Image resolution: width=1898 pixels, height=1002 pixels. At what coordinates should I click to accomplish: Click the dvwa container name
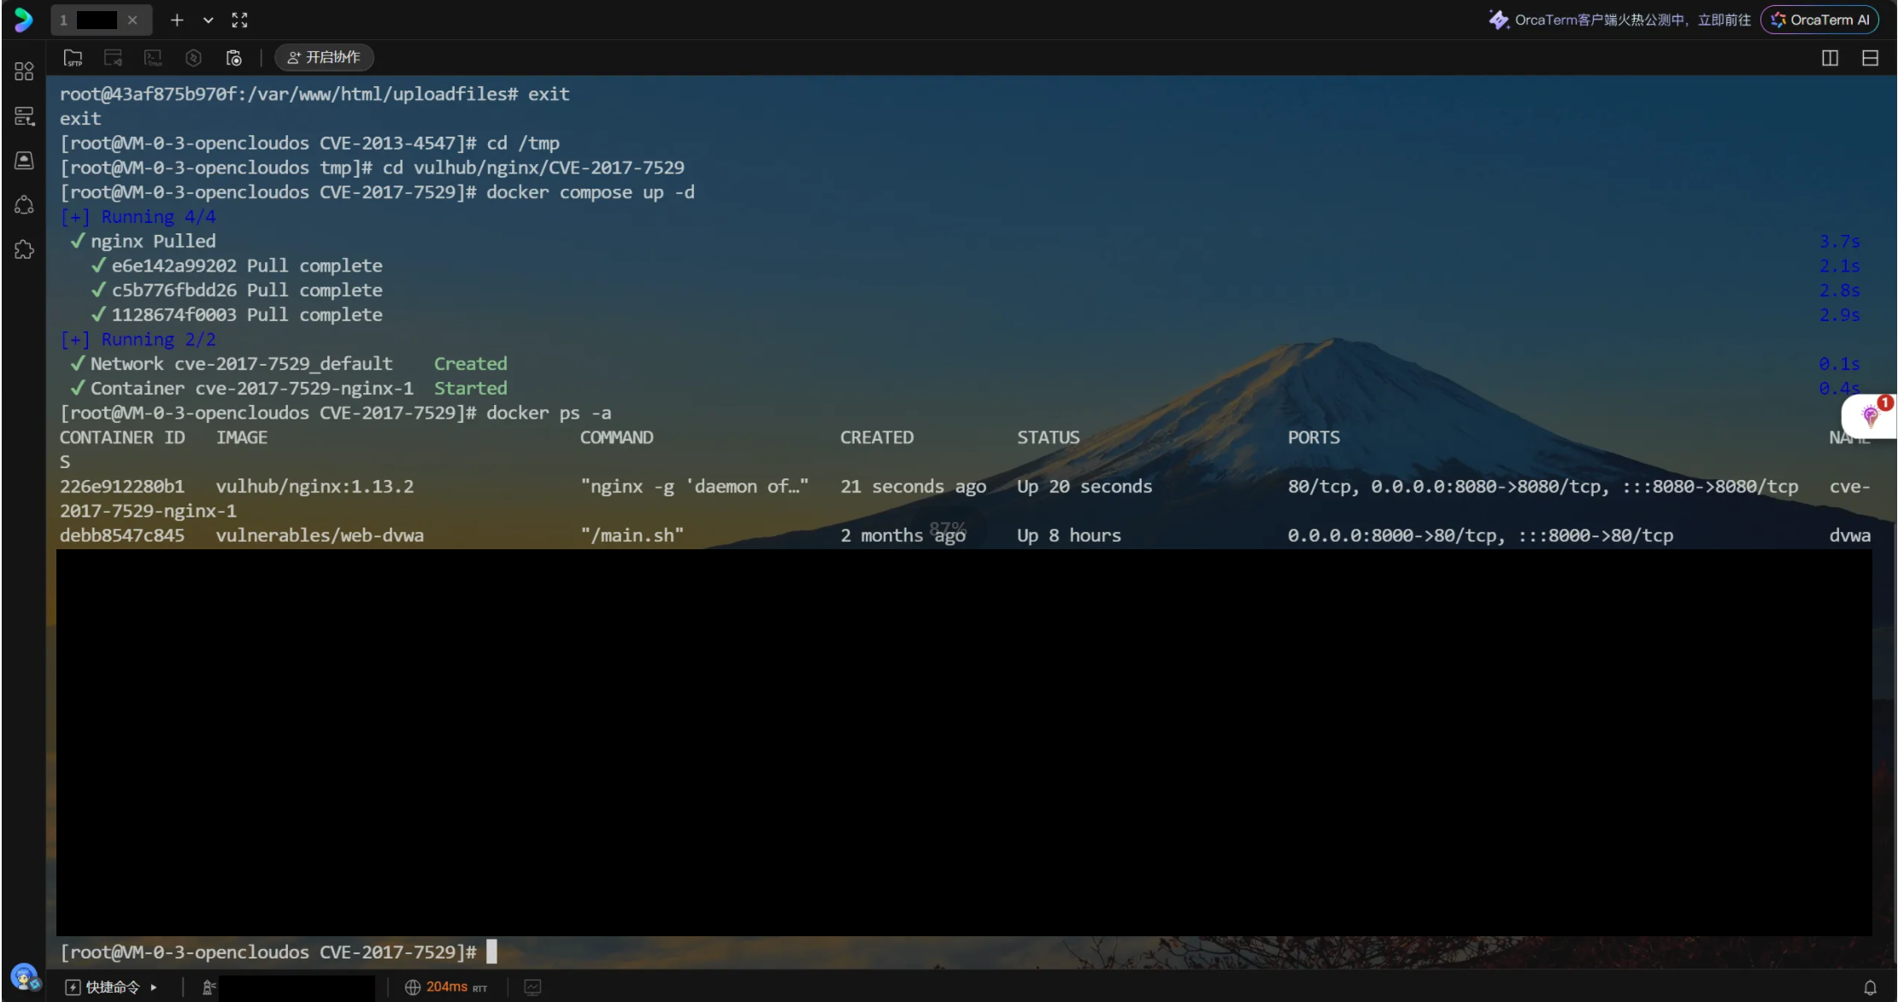[1849, 536]
